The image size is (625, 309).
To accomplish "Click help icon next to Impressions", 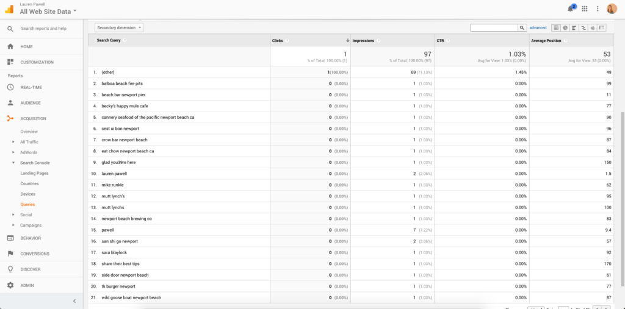I will (x=378, y=41).
